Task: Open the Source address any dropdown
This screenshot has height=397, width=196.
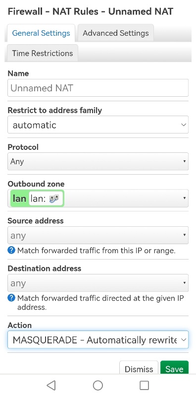Action: click(98, 235)
